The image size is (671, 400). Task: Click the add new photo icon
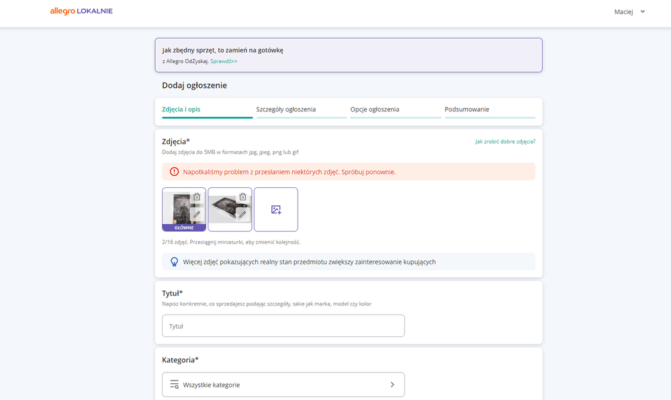[276, 209]
